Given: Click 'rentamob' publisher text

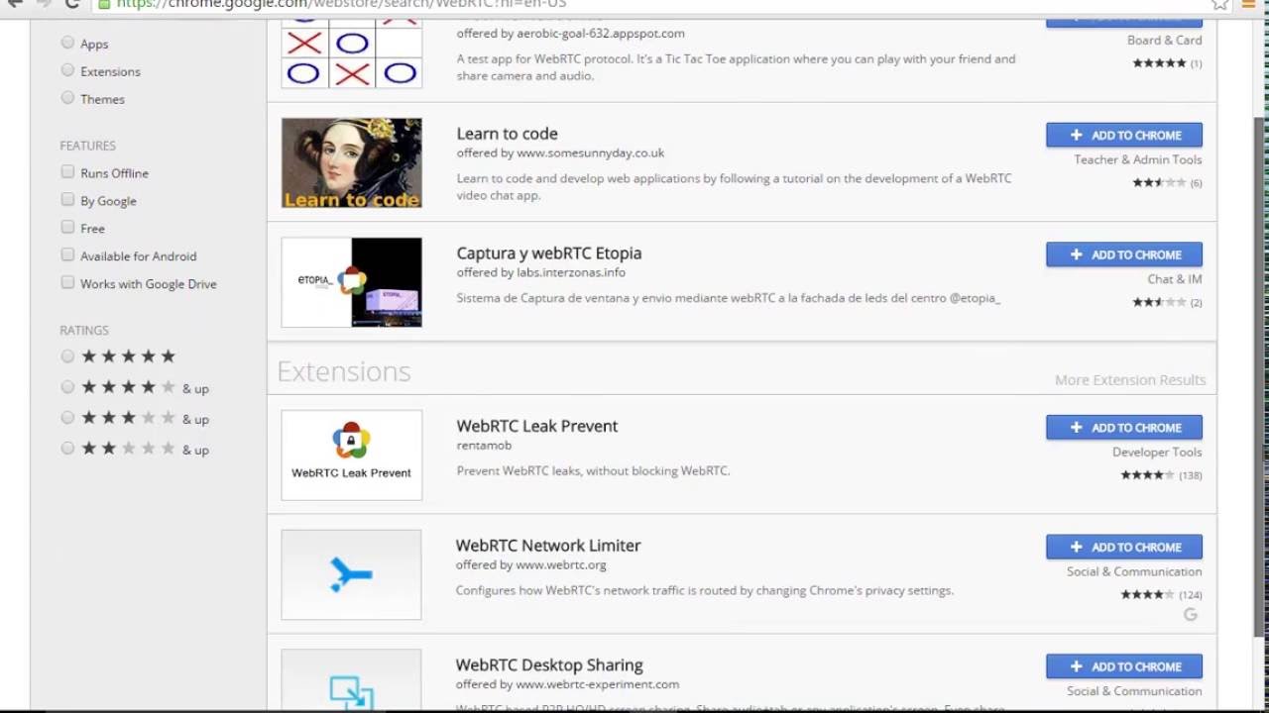Looking at the screenshot, I should click(484, 446).
